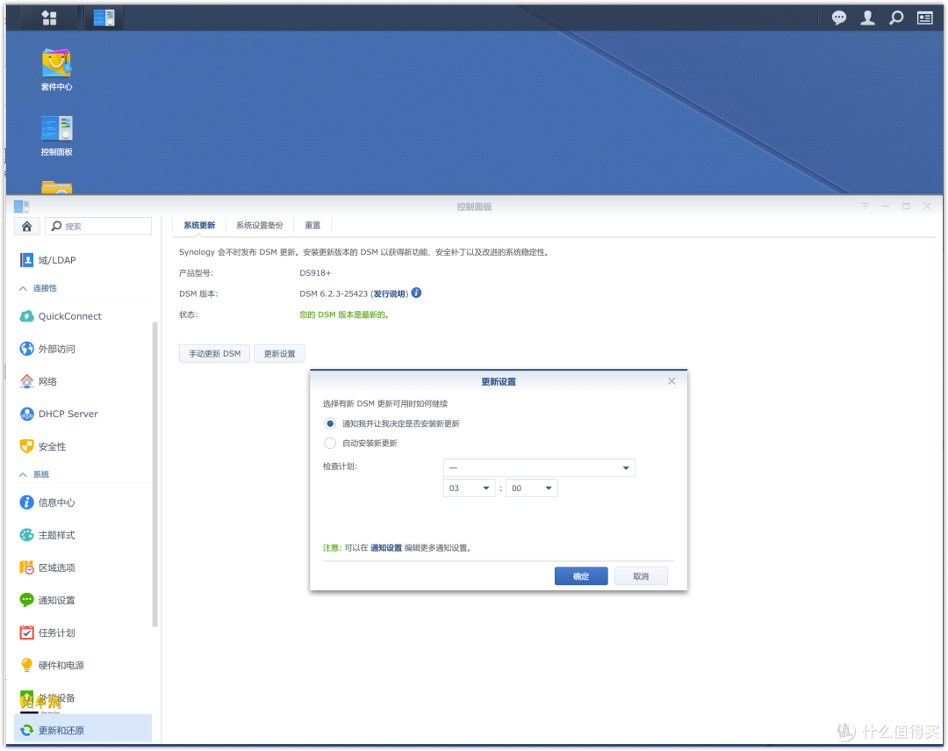Click the info icon next to DSM version
The height and width of the screenshot is (751, 948).
417,292
